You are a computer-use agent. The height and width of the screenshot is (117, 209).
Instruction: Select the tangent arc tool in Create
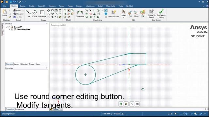[56, 10]
